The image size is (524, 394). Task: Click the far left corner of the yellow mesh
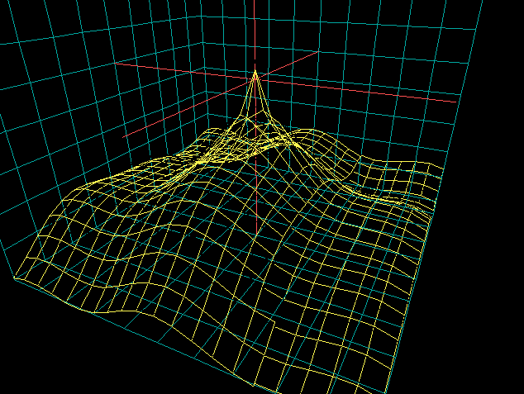click(x=15, y=280)
